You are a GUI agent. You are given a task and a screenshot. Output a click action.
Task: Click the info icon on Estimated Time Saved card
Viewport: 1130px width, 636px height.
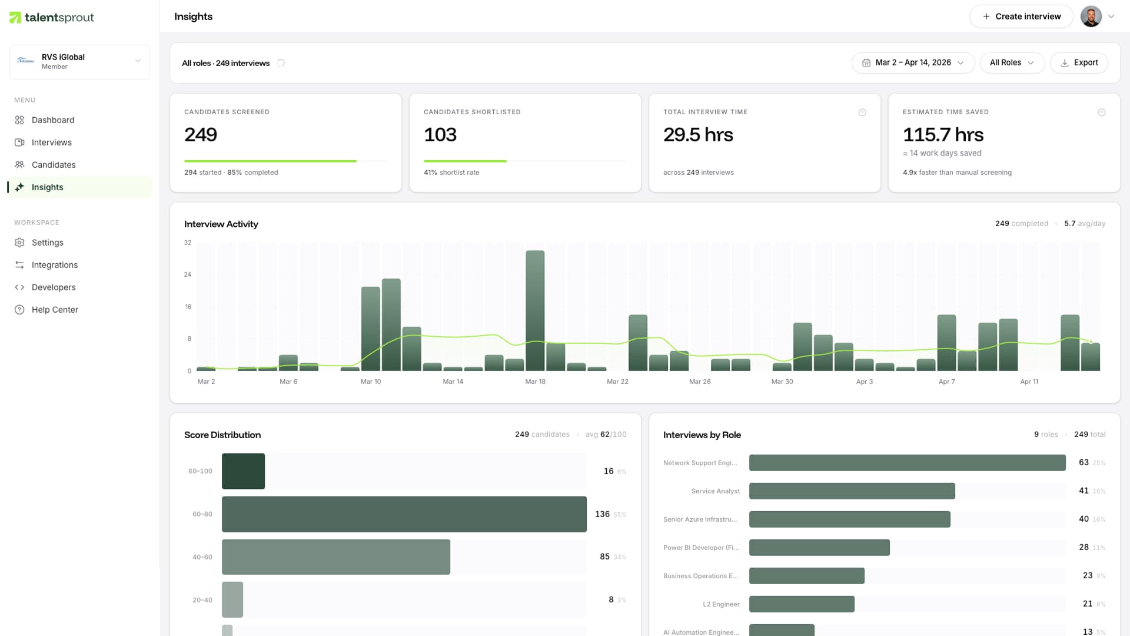pyautogui.click(x=1102, y=112)
